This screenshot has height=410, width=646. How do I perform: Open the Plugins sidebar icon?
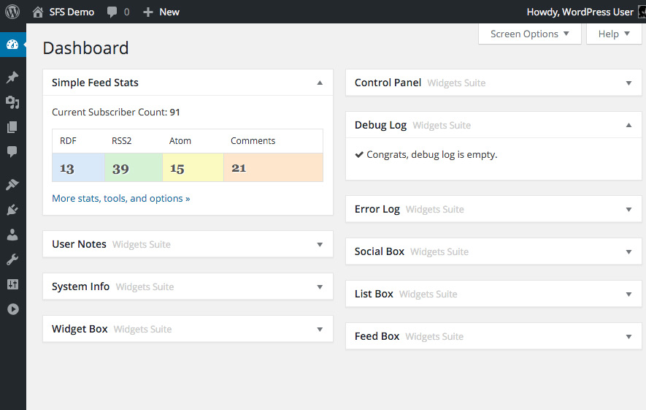pyautogui.click(x=12, y=210)
